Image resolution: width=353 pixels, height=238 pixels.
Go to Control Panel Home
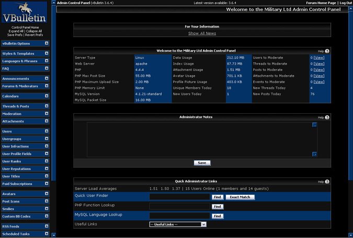(25, 28)
